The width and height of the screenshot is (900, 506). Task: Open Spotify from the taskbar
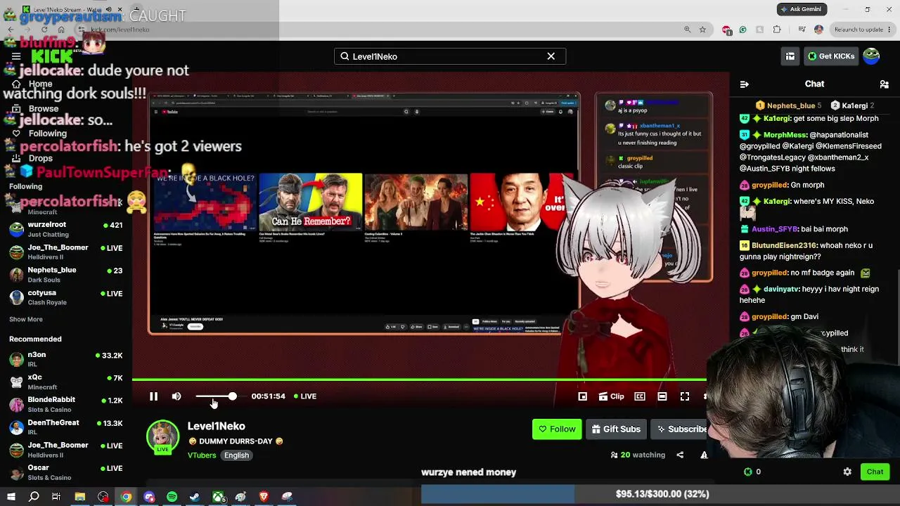pos(172,497)
